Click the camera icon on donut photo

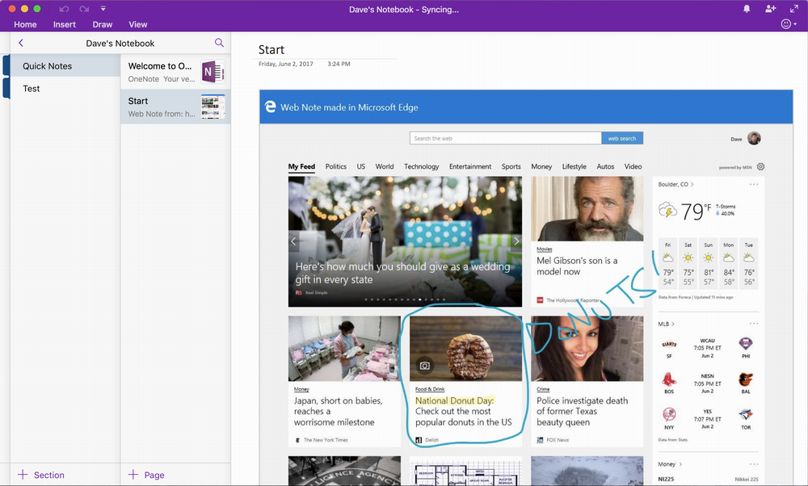425,366
